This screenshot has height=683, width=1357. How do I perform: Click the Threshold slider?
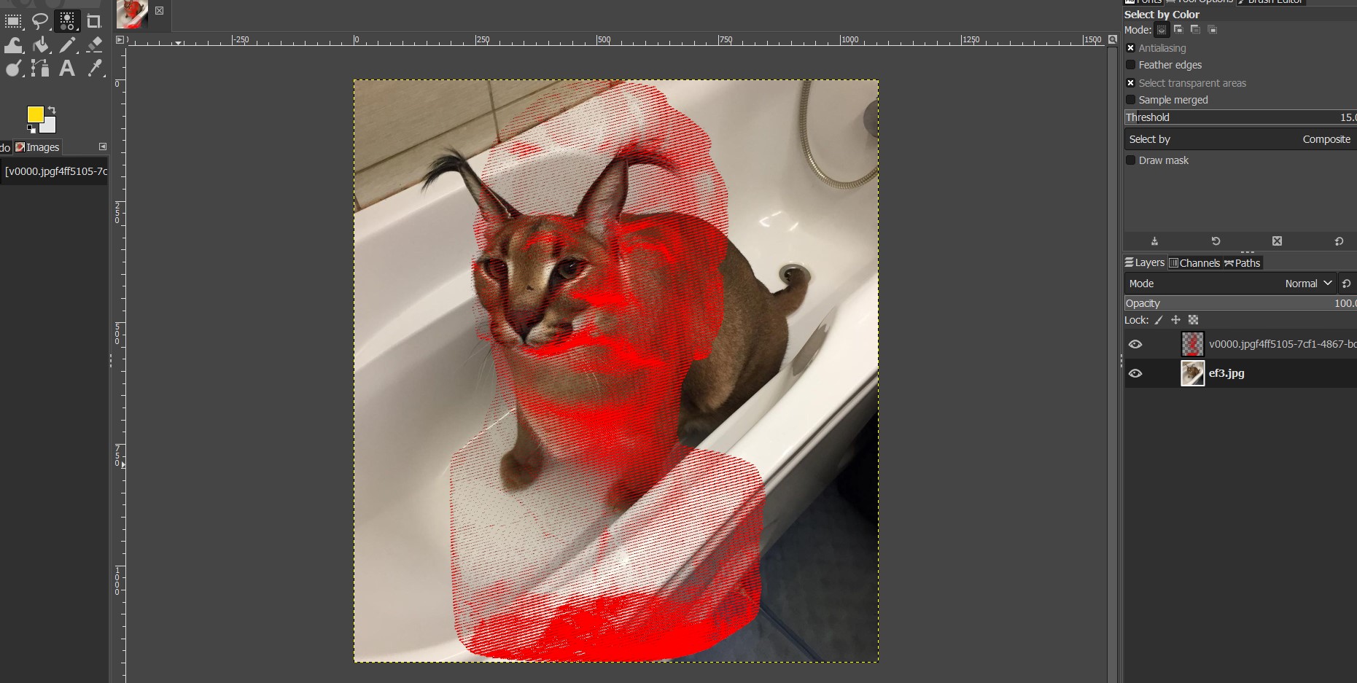pyautogui.click(x=1240, y=117)
